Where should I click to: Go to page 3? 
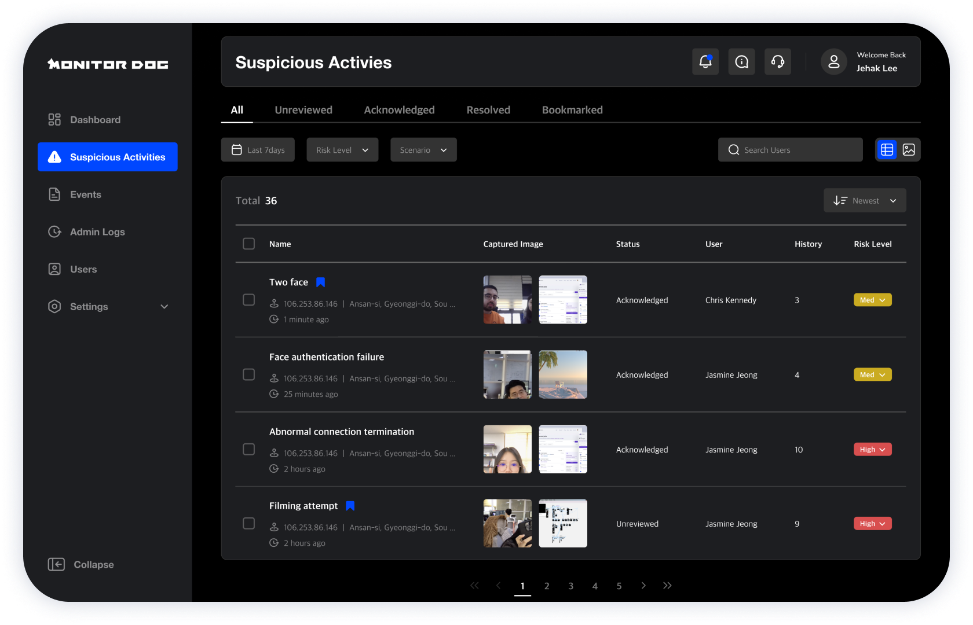570,586
